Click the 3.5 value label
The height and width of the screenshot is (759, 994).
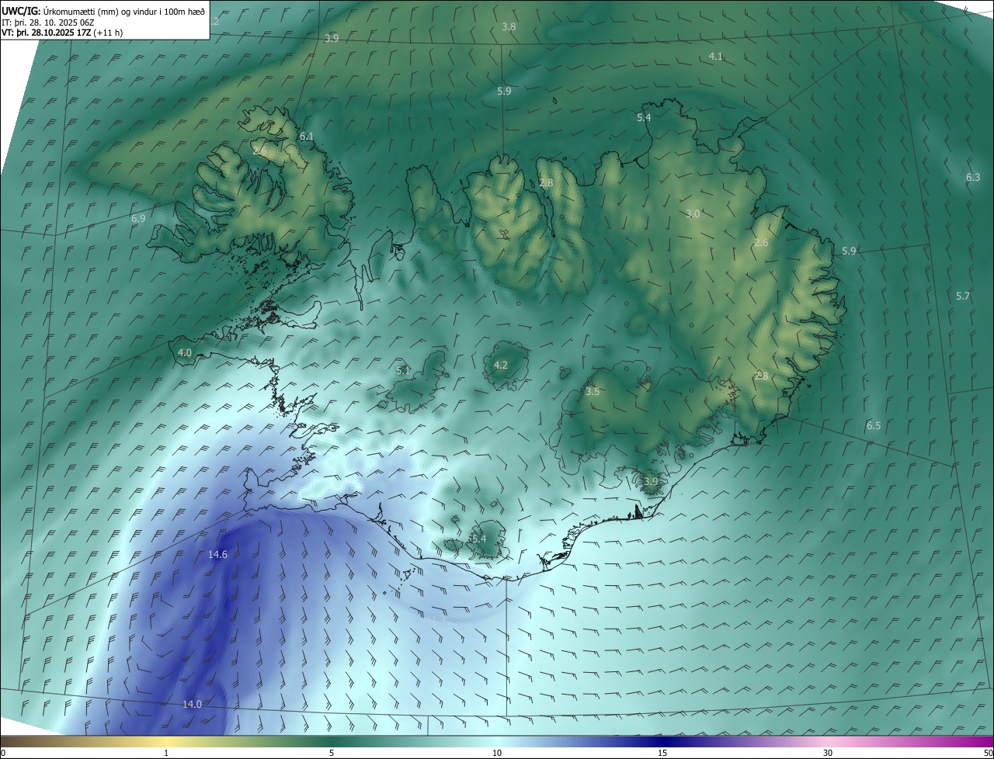593,392
